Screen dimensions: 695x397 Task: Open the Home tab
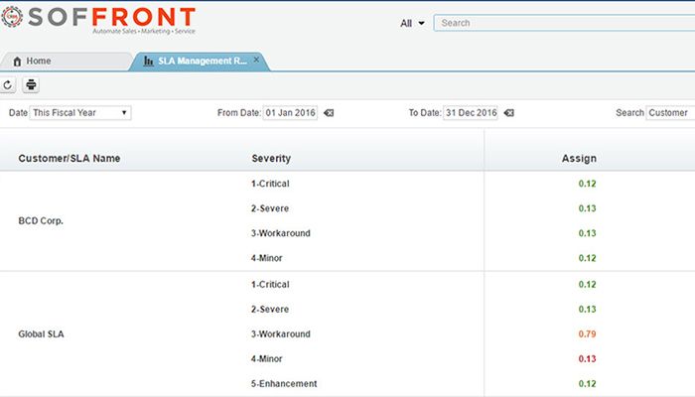[66, 62]
